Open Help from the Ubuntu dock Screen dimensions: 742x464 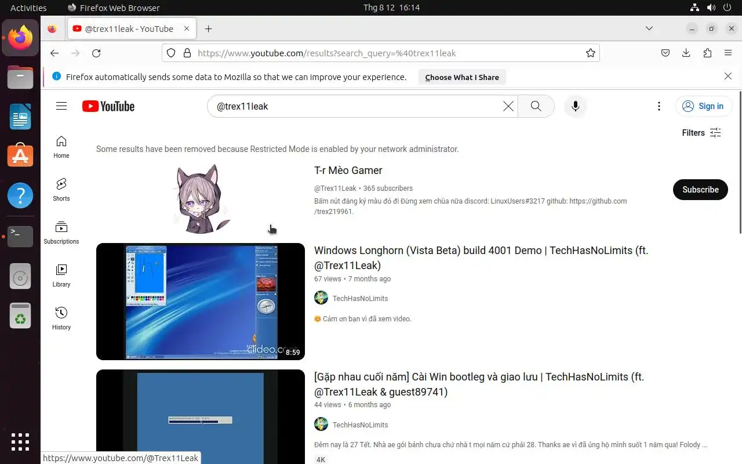20,195
